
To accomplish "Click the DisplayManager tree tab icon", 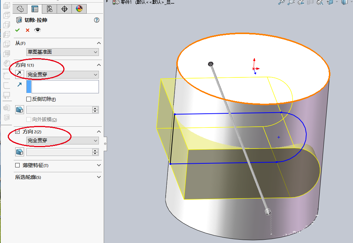I will coord(50,9).
